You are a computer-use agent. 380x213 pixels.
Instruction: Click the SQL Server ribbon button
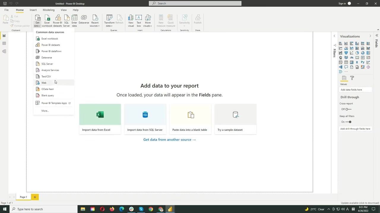[x=66, y=21]
